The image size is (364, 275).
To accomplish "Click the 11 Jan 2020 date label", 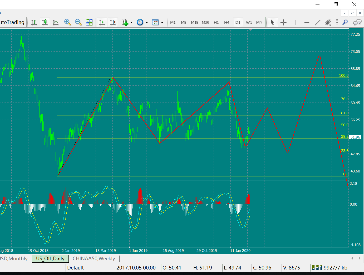I will [240, 251].
